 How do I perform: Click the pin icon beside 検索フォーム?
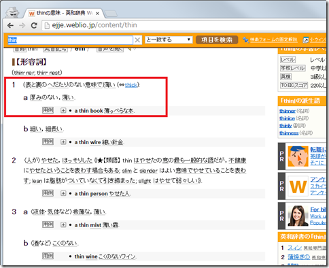(x=245, y=40)
